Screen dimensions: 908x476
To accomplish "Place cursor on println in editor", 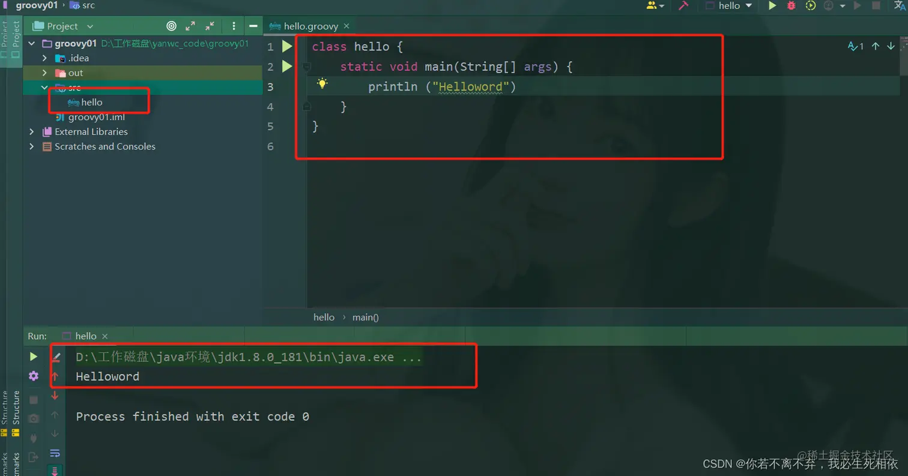I will [393, 86].
